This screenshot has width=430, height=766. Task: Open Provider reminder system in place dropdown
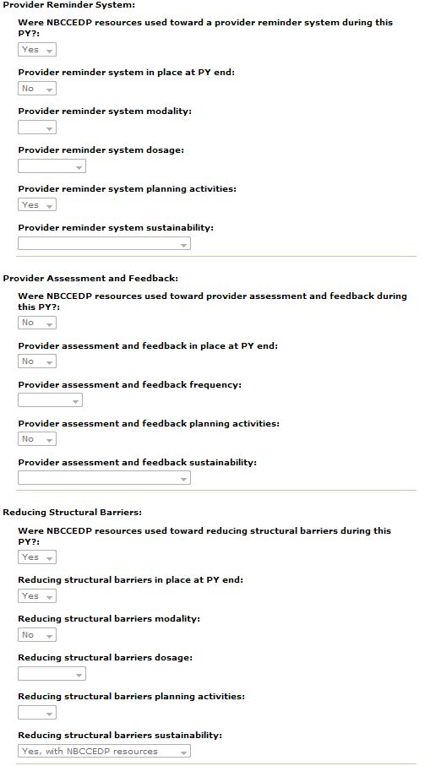point(37,89)
